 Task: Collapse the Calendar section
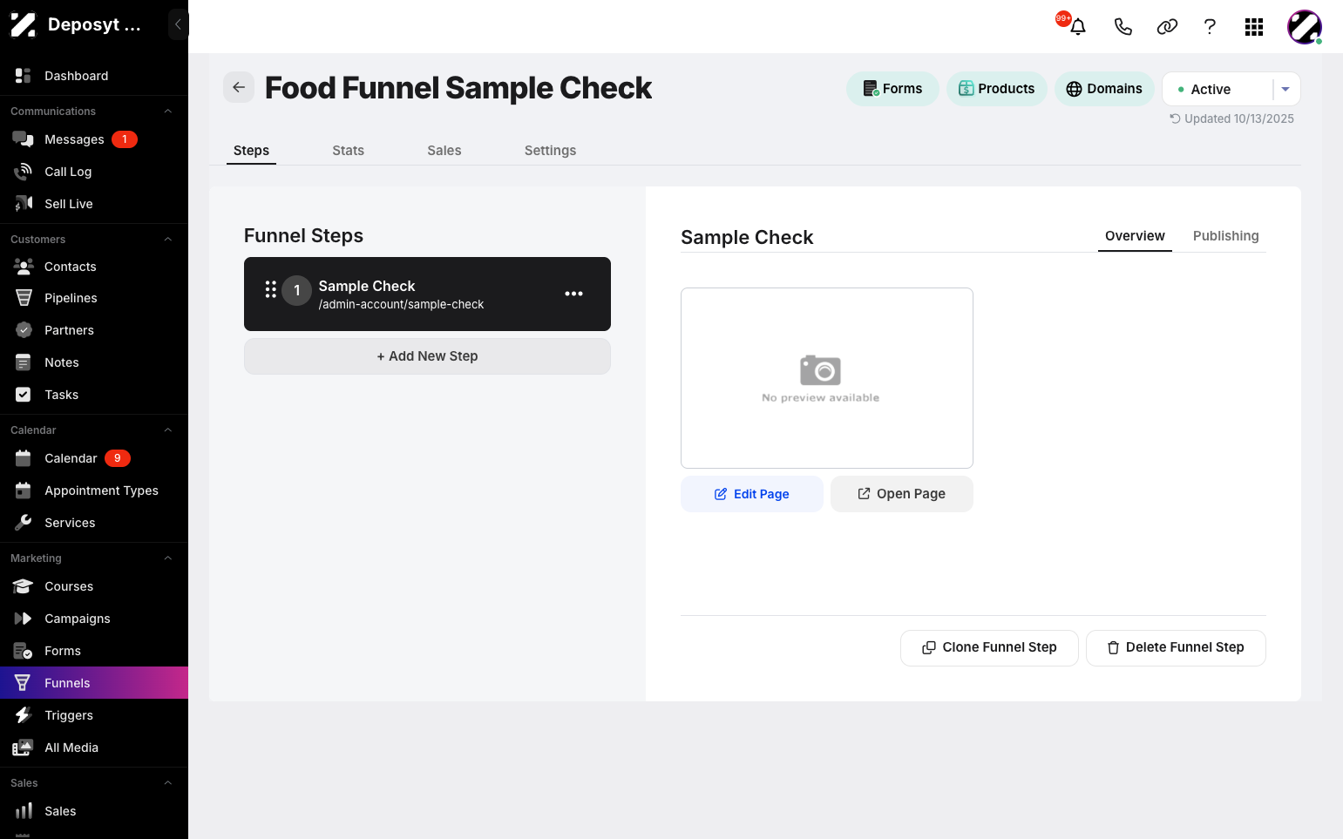click(x=168, y=430)
